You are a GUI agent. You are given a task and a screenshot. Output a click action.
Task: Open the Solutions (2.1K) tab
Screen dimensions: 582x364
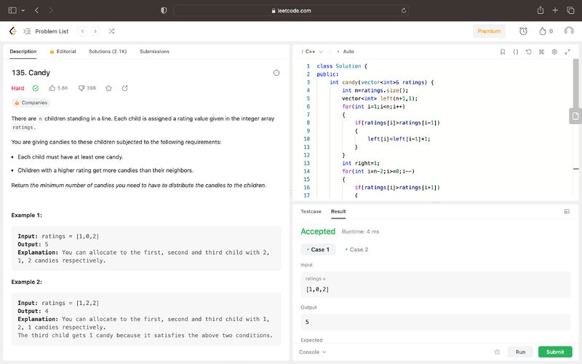pyautogui.click(x=108, y=51)
